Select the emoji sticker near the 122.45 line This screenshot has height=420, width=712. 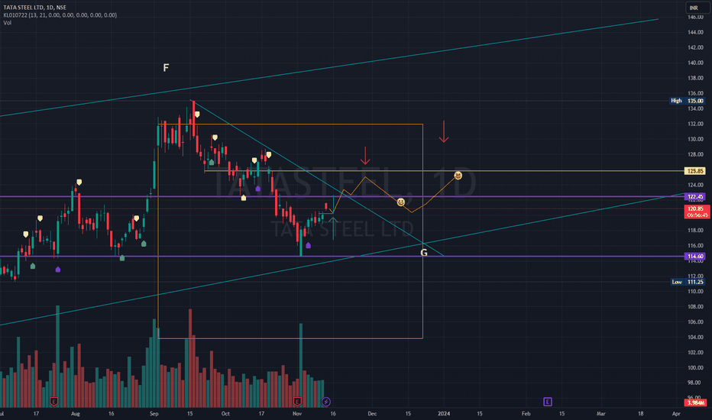click(401, 202)
